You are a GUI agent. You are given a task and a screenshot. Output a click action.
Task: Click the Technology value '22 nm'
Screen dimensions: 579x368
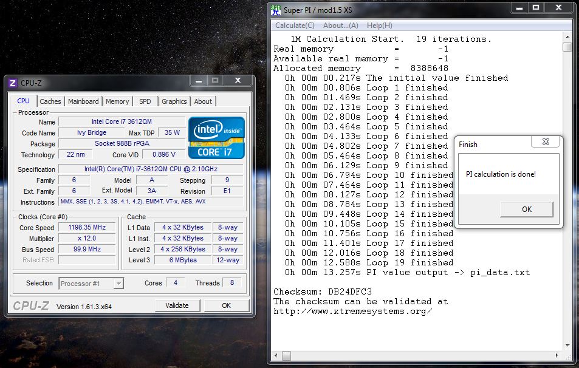(76, 154)
